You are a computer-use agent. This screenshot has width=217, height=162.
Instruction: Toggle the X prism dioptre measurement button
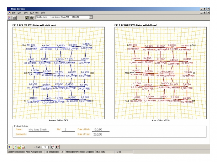57,147
